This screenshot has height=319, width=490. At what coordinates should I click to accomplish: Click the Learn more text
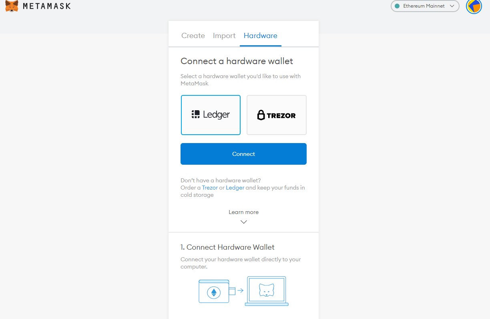click(x=243, y=212)
